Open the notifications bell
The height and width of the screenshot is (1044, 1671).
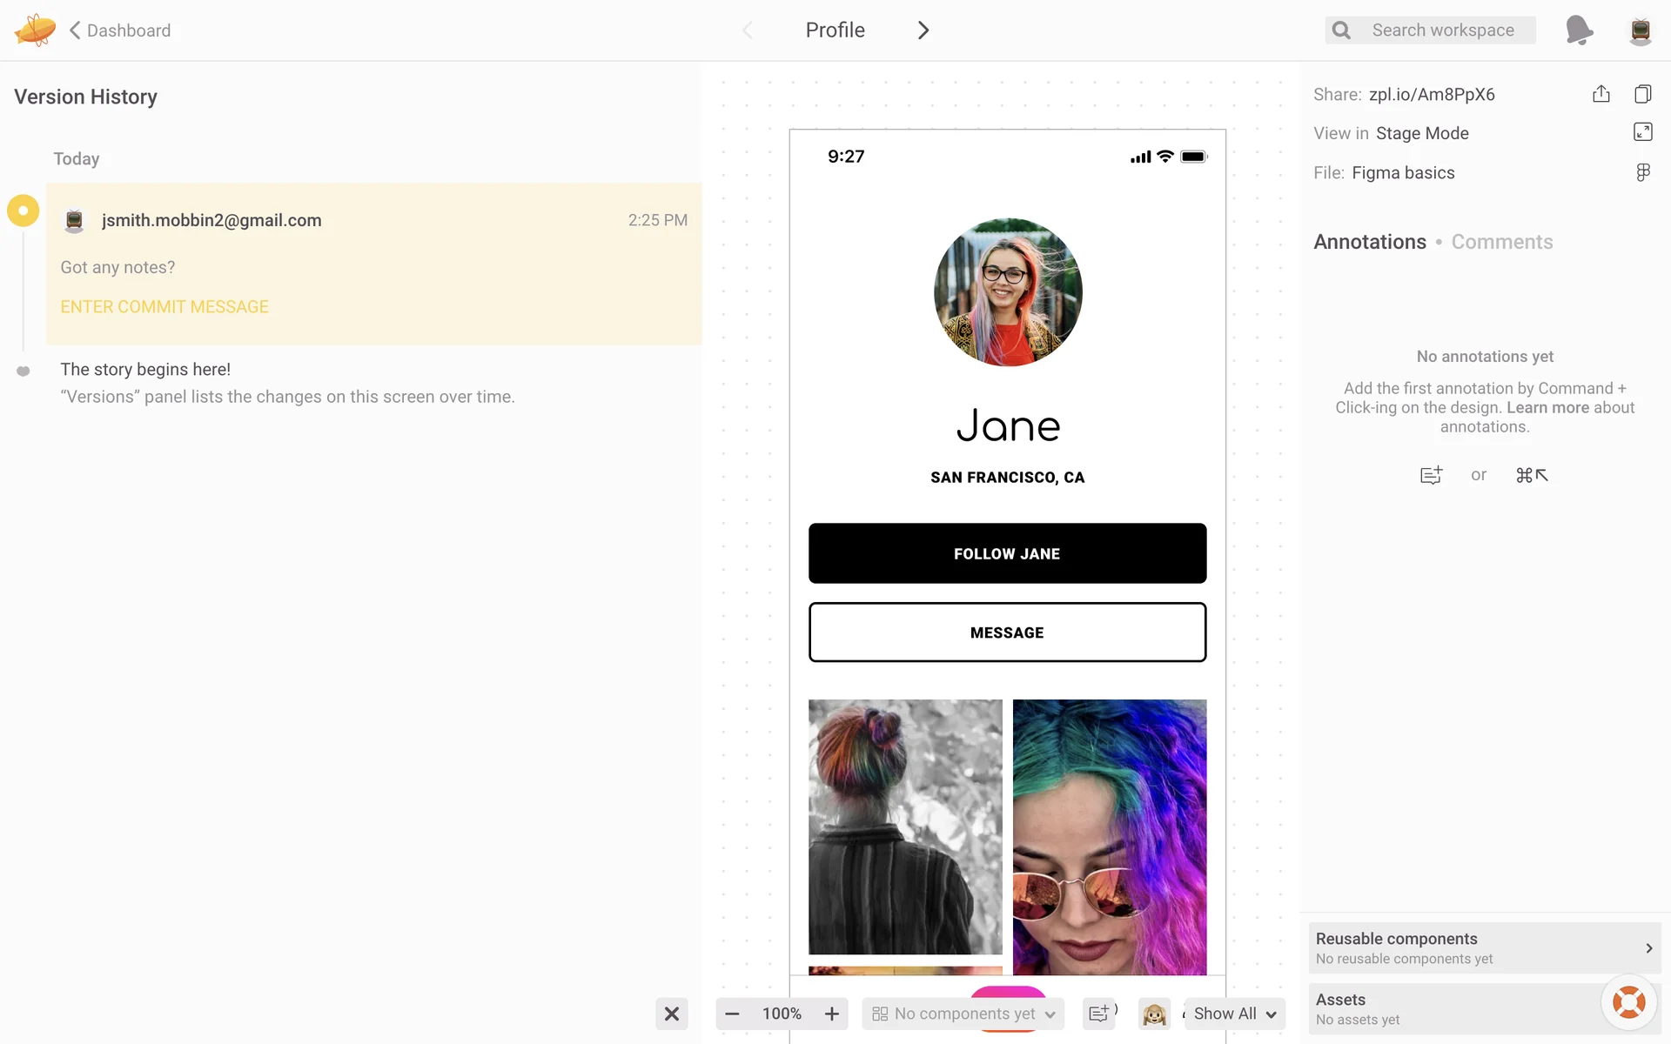pos(1578,30)
